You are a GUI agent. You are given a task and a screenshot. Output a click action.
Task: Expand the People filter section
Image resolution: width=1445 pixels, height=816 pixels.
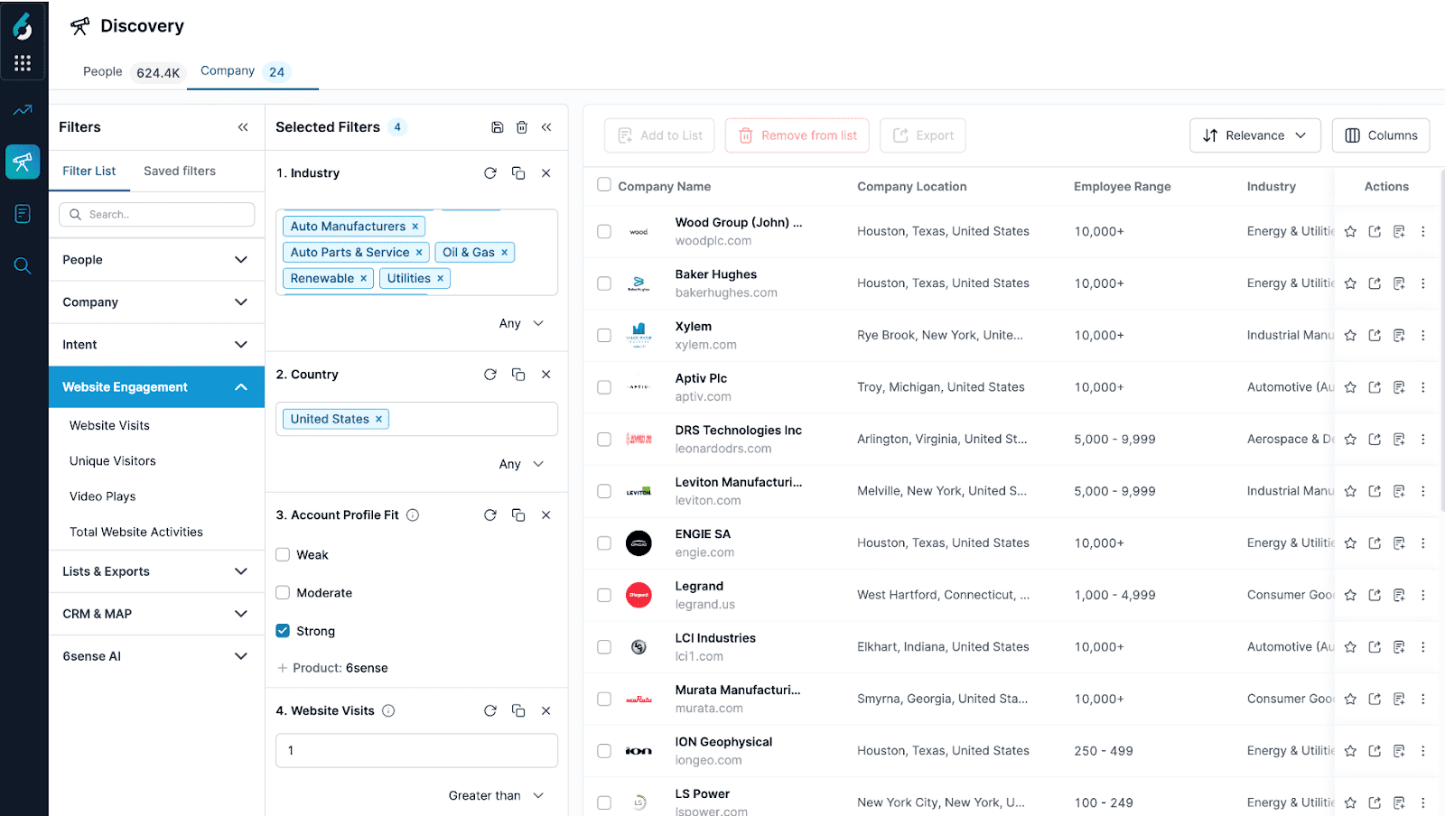point(156,260)
